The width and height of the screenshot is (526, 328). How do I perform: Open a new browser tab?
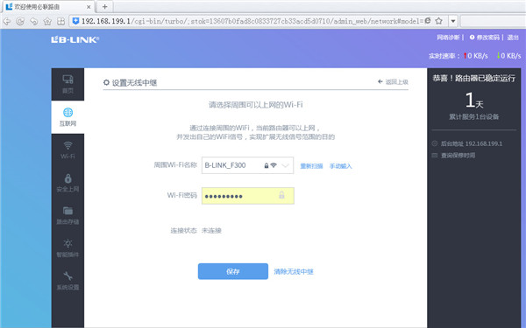click(x=104, y=7)
